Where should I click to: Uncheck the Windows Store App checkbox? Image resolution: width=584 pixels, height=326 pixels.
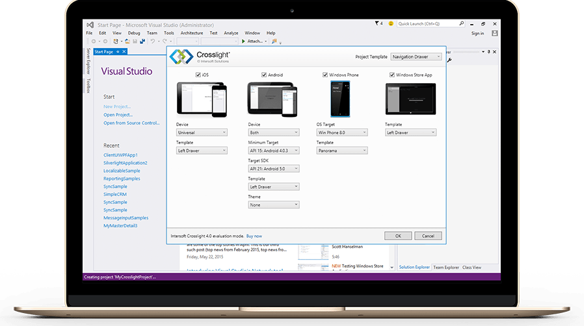pyautogui.click(x=392, y=75)
